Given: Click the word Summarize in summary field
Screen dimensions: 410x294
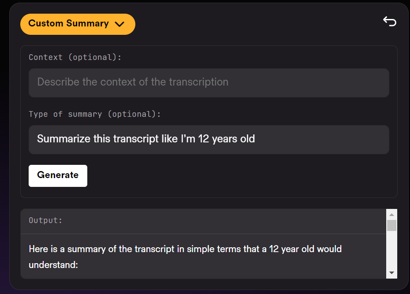Looking at the screenshot, I should click(x=57, y=139).
